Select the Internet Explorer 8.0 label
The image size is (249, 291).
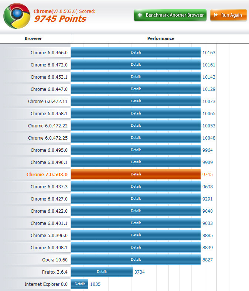[46, 284]
